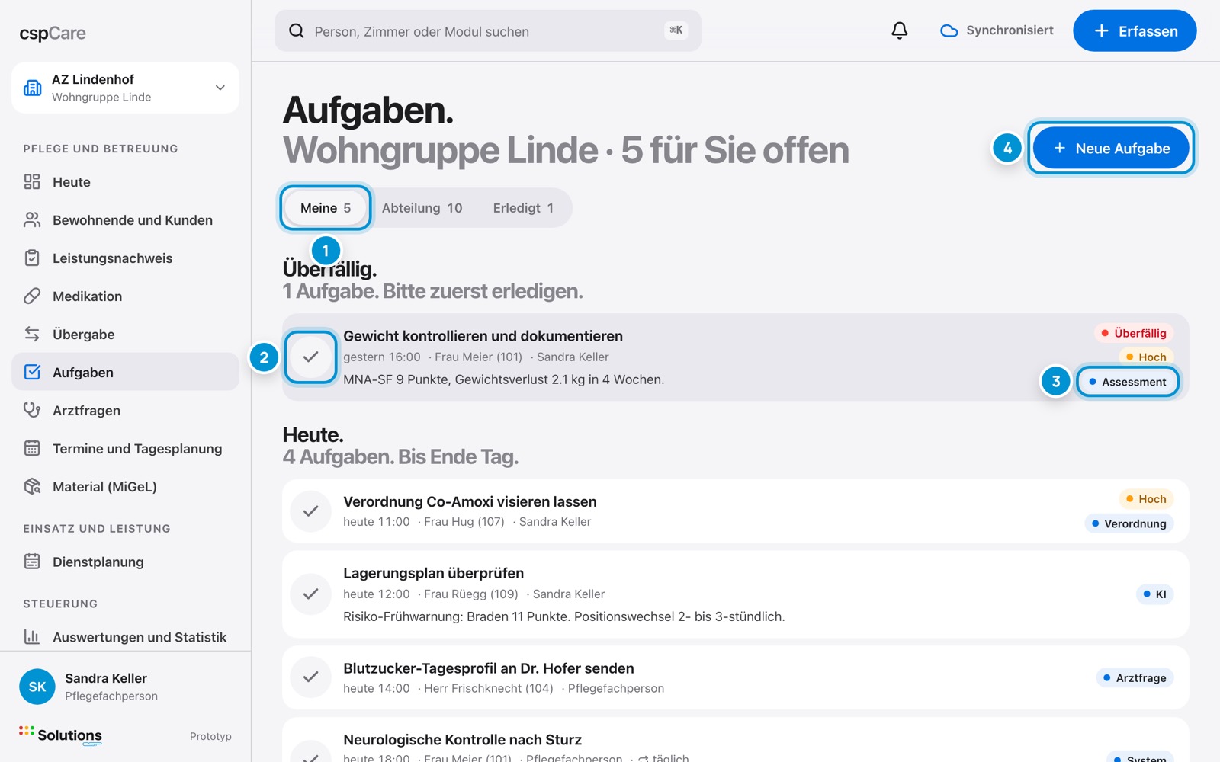The width and height of the screenshot is (1220, 762).
Task: Open Auswertungen und Statistik chart icon
Action: pyautogui.click(x=32, y=636)
